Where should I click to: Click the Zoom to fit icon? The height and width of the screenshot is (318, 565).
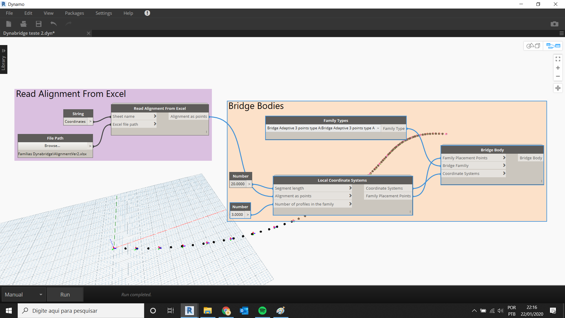pyautogui.click(x=558, y=59)
